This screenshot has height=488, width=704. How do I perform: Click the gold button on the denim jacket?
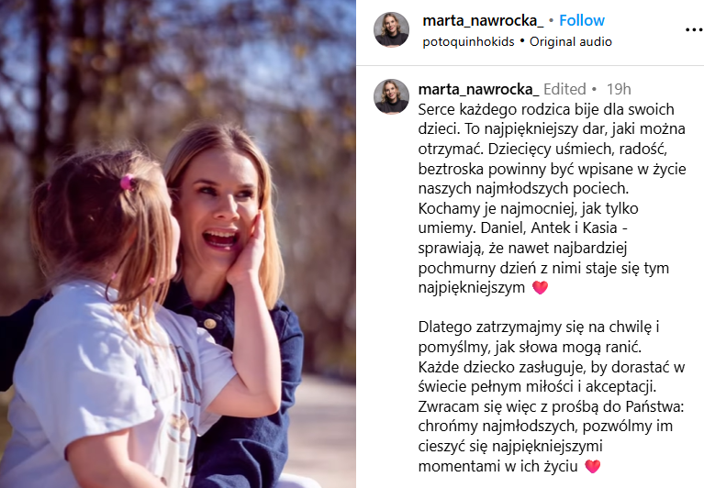[209, 324]
